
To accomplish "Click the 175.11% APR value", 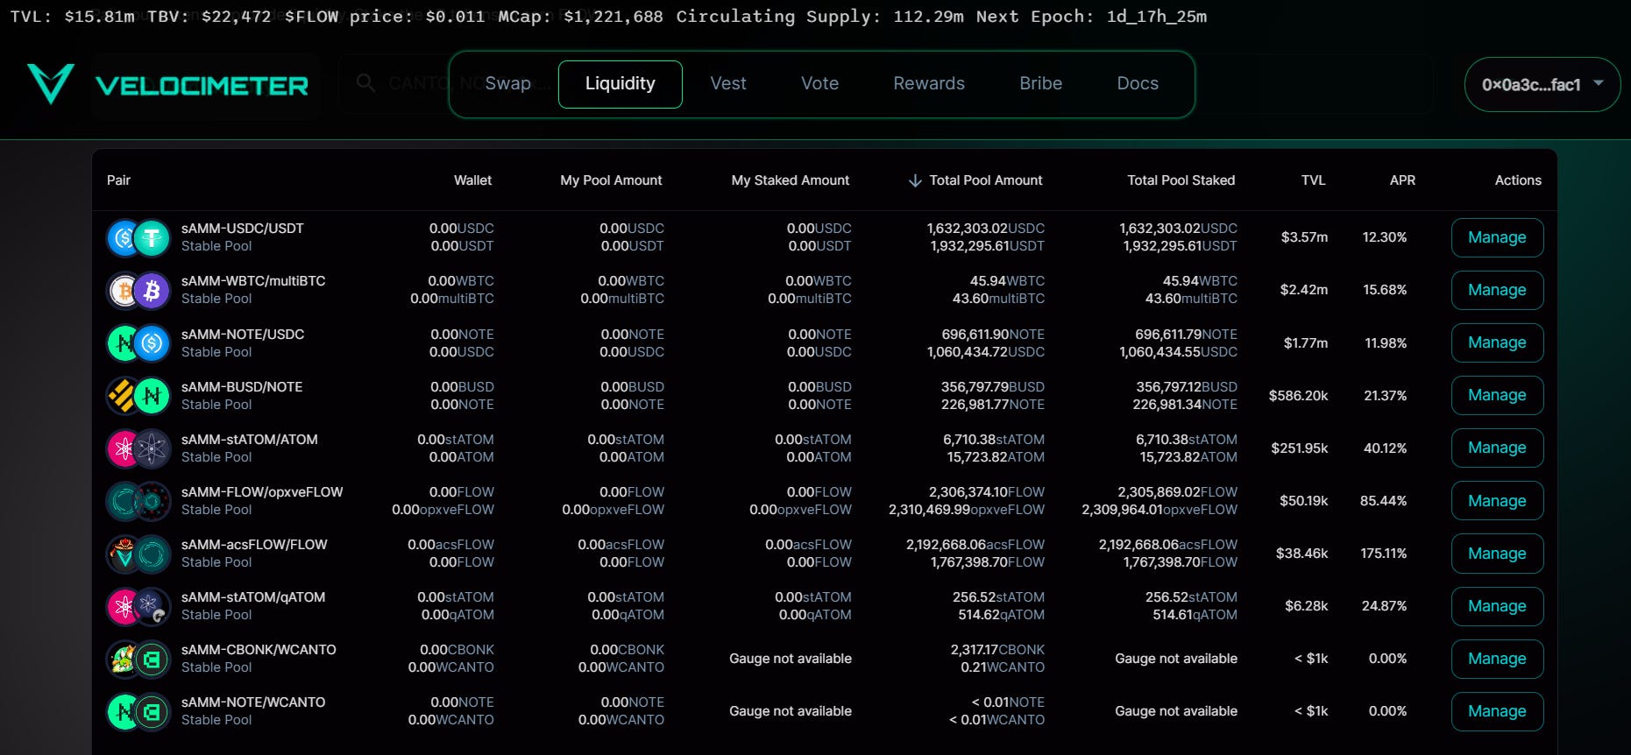I will [x=1383, y=554].
